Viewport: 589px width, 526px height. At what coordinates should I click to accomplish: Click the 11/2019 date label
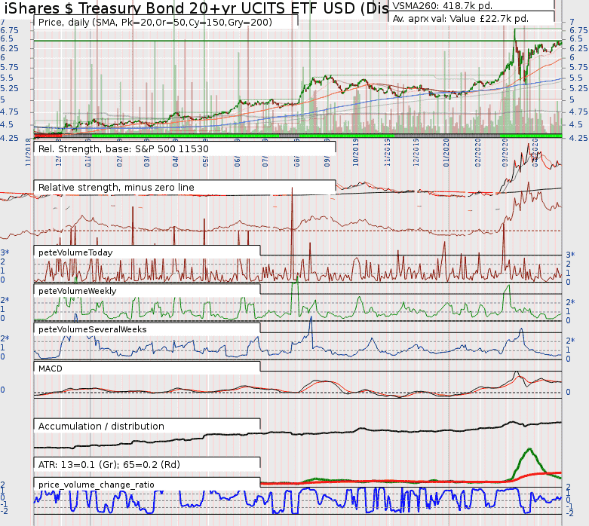[x=388, y=152]
